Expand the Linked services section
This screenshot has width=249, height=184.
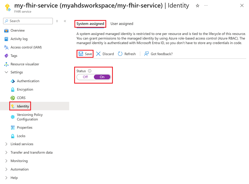click(x=6, y=144)
